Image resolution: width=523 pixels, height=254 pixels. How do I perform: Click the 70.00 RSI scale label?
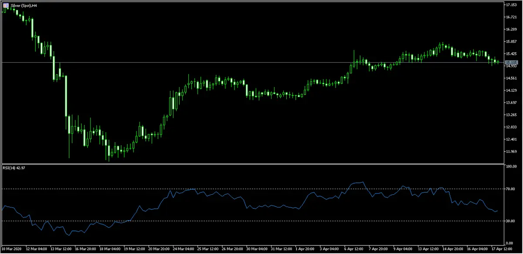click(x=511, y=189)
